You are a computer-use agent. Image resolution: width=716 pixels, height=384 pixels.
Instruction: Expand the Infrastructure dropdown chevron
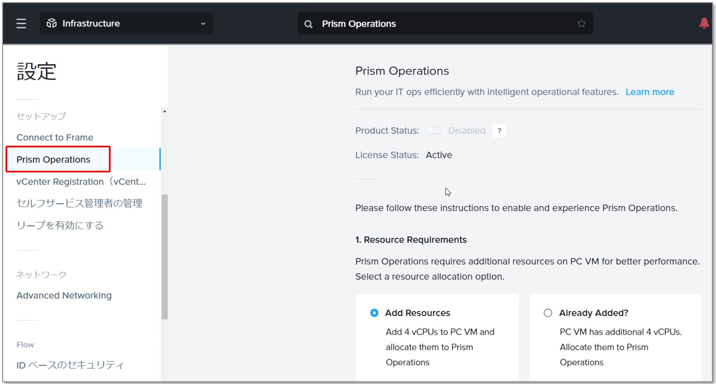[x=203, y=24]
